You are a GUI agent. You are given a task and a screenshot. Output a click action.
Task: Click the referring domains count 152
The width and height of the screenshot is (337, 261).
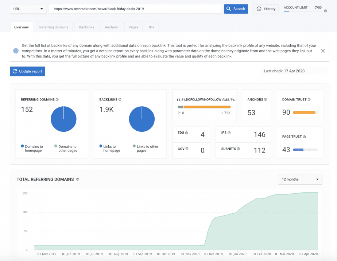pos(27,110)
